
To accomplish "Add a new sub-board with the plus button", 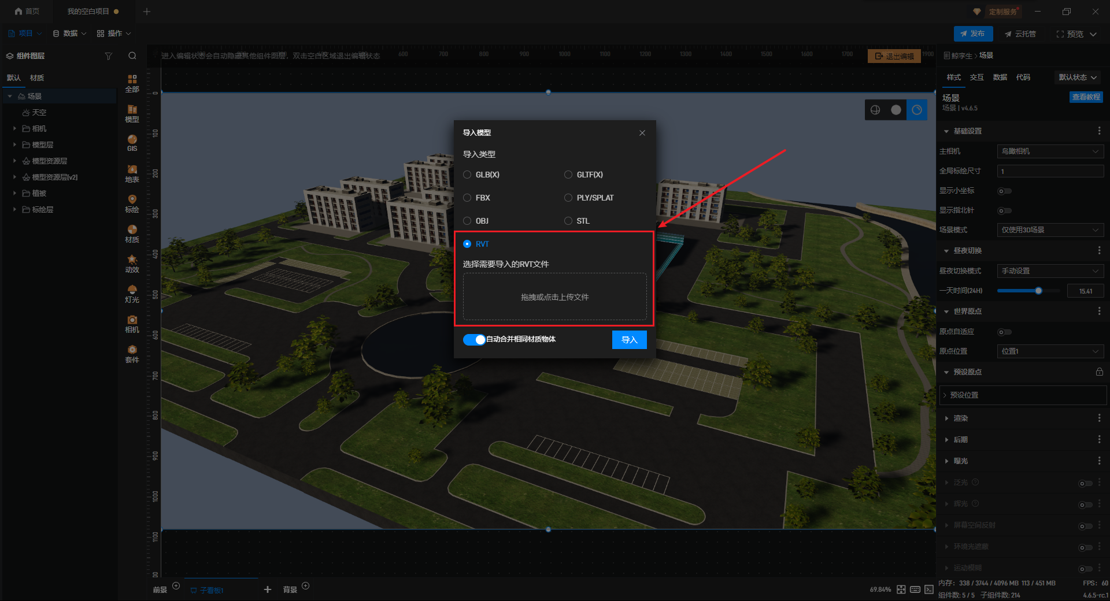I will 268,589.
